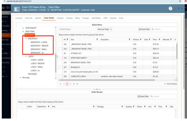The height and width of the screenshot is (121, 187).
Task: Go to the next page of items
Action: coord(74,84)
